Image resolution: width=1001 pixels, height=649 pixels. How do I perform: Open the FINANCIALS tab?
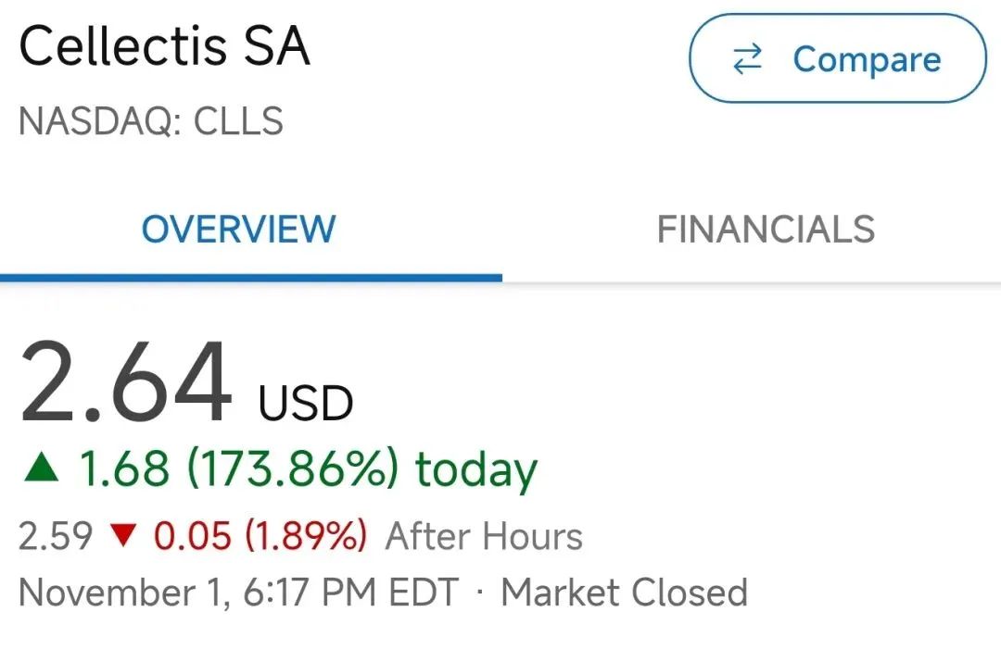(x=766, y=230)
